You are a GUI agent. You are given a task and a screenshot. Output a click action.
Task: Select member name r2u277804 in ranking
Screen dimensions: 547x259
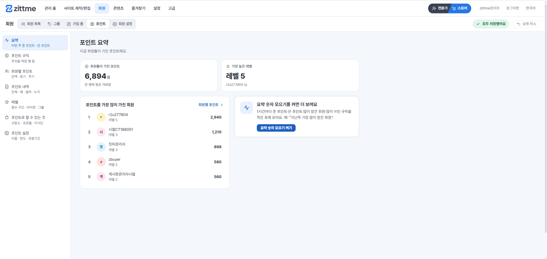(118, 115)
